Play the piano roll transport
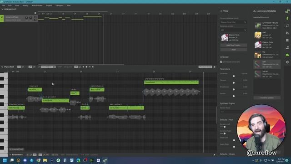 pyautogui.click(x=83, y=67)
